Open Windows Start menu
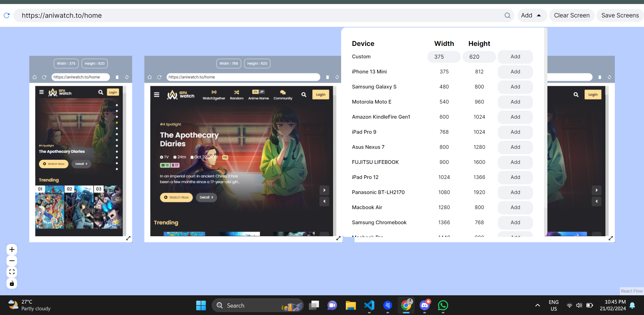Image resolution: width=644 pixels, height=315 pixels. pos(201,305)
